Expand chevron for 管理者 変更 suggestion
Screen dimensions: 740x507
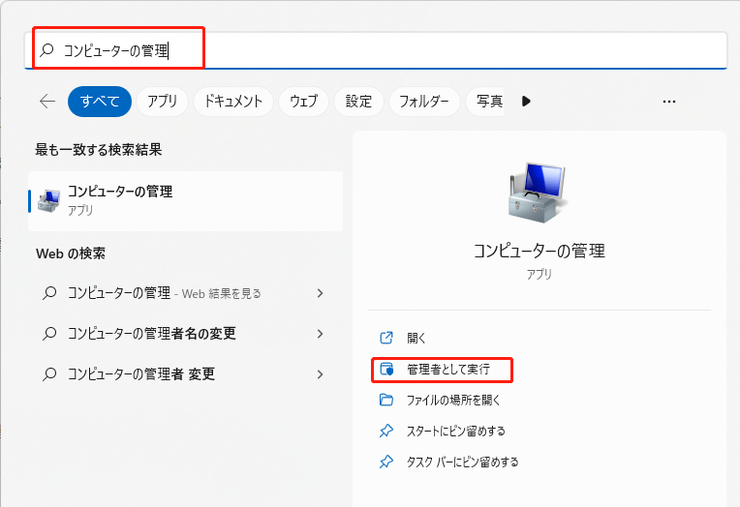click(x=320, y=374)
